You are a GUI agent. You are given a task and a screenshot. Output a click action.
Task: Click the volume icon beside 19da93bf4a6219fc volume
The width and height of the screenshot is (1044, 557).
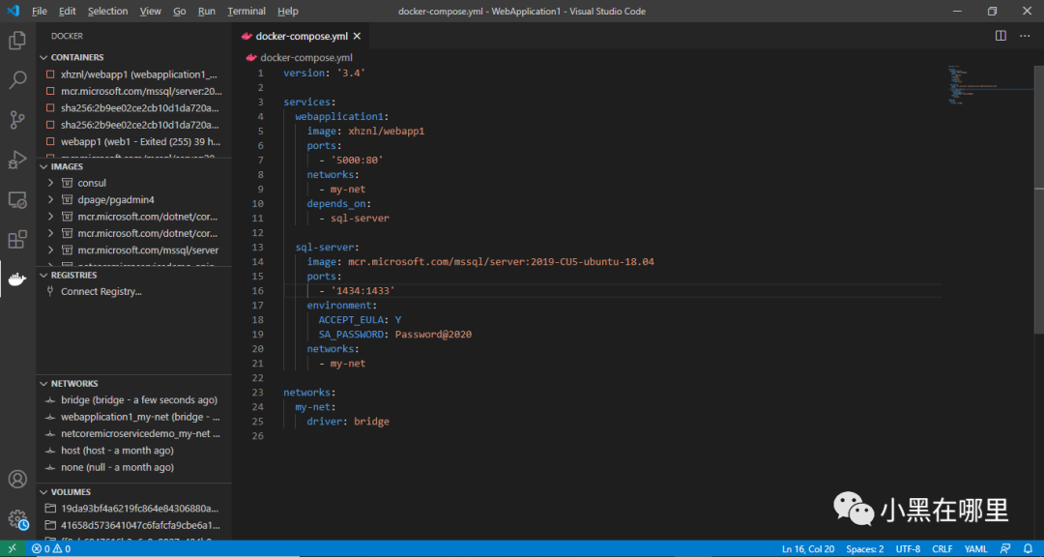click(50, 509)
